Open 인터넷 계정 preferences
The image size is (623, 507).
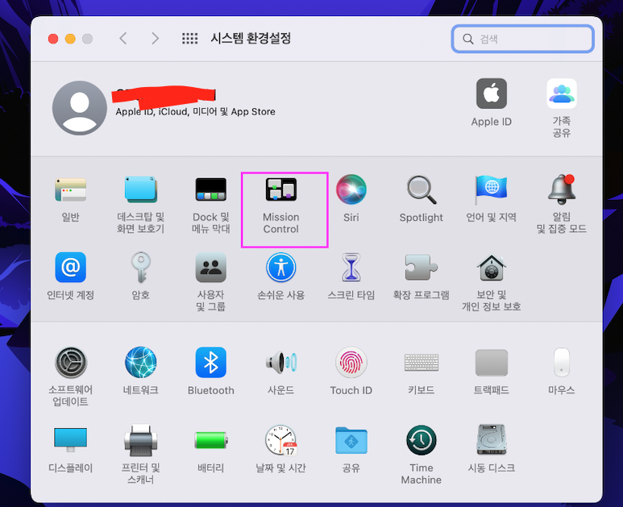[x=70, y=267]
